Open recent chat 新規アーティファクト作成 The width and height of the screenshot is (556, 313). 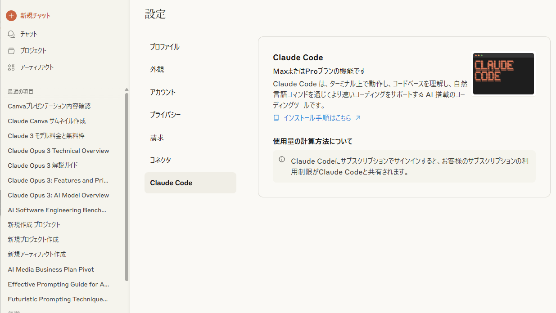[37, 255]
